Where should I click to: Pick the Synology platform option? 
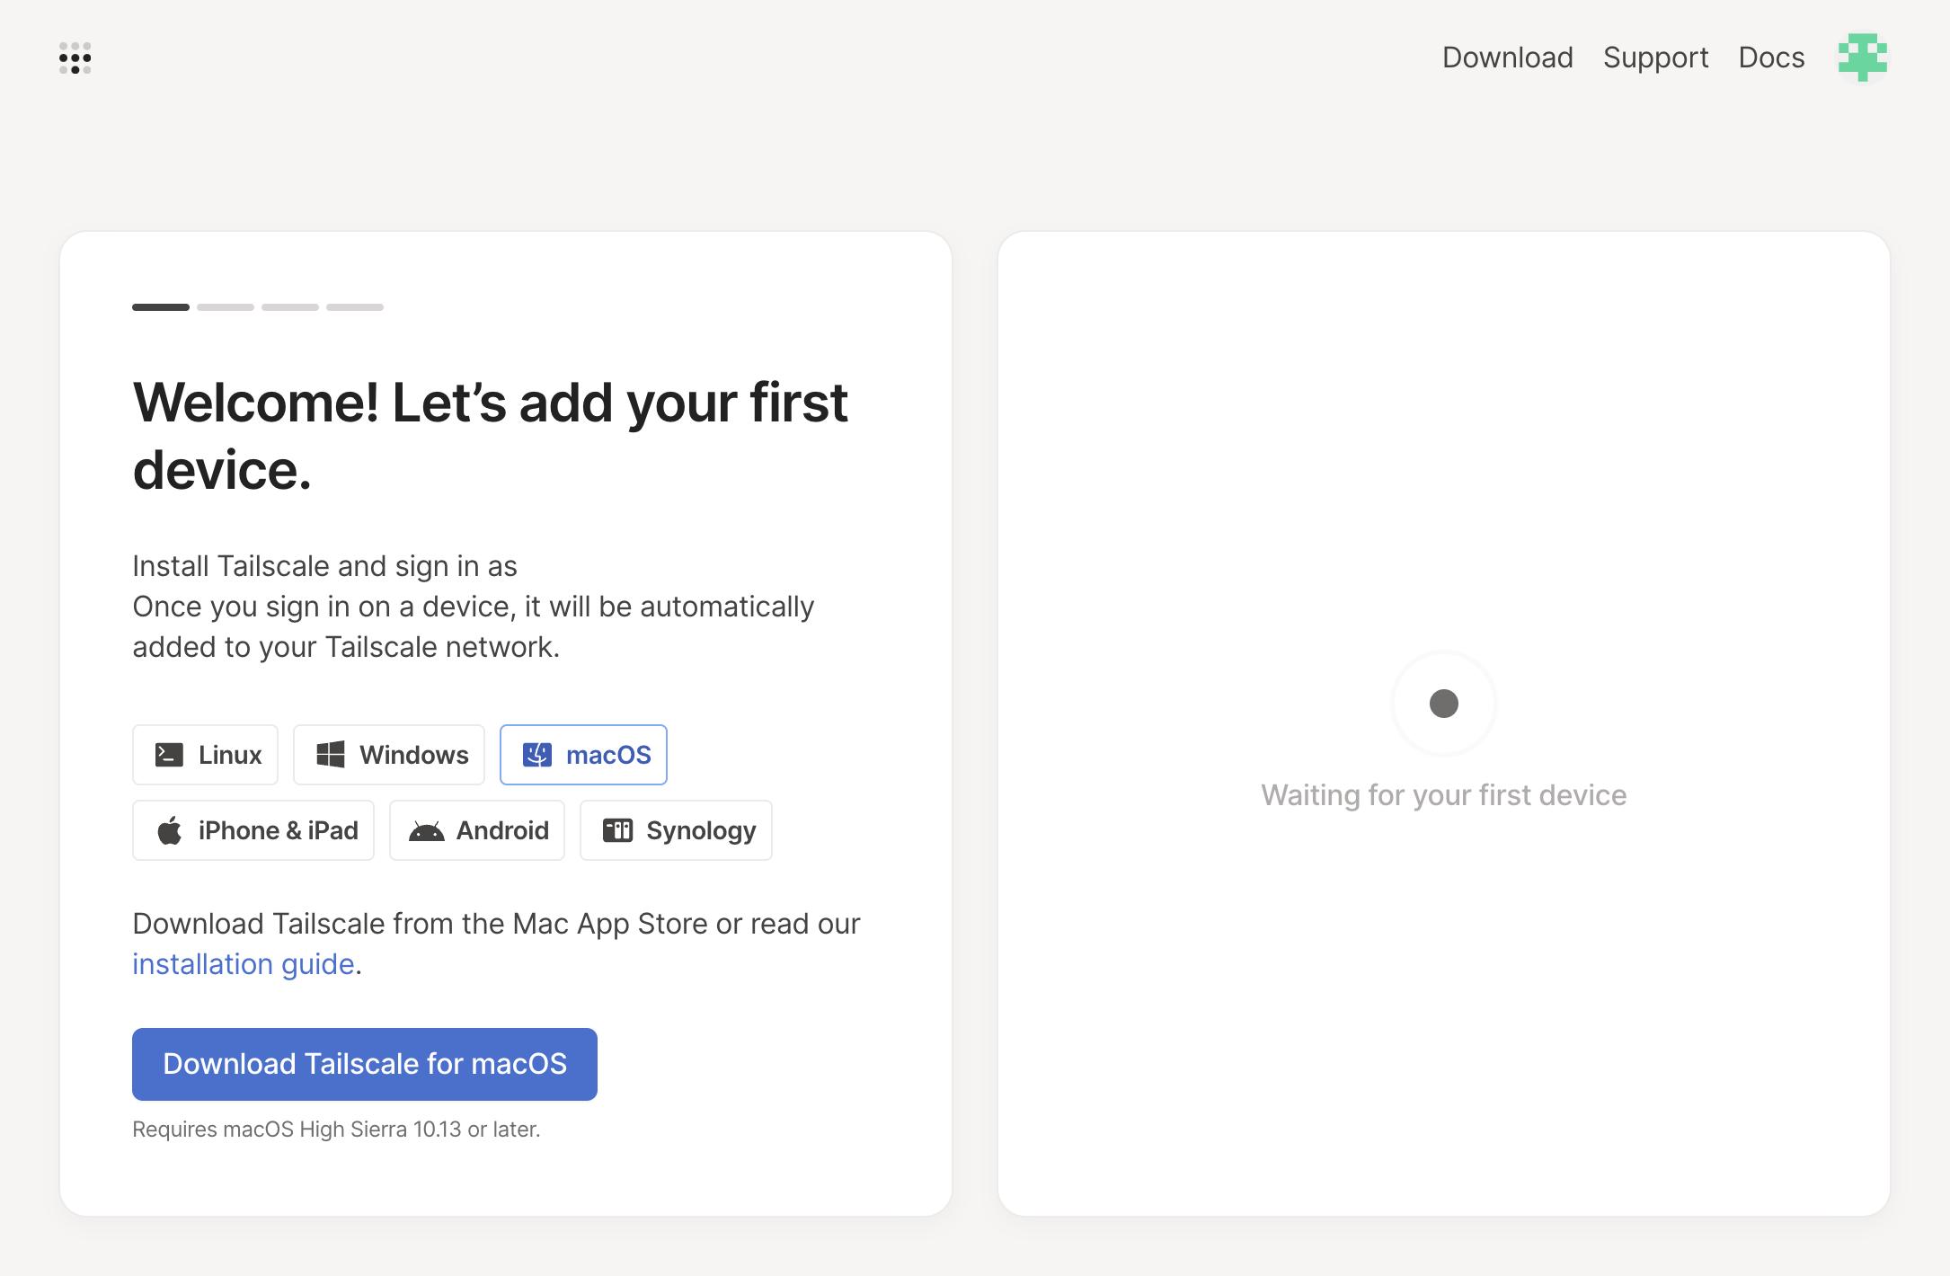point(676,830)
